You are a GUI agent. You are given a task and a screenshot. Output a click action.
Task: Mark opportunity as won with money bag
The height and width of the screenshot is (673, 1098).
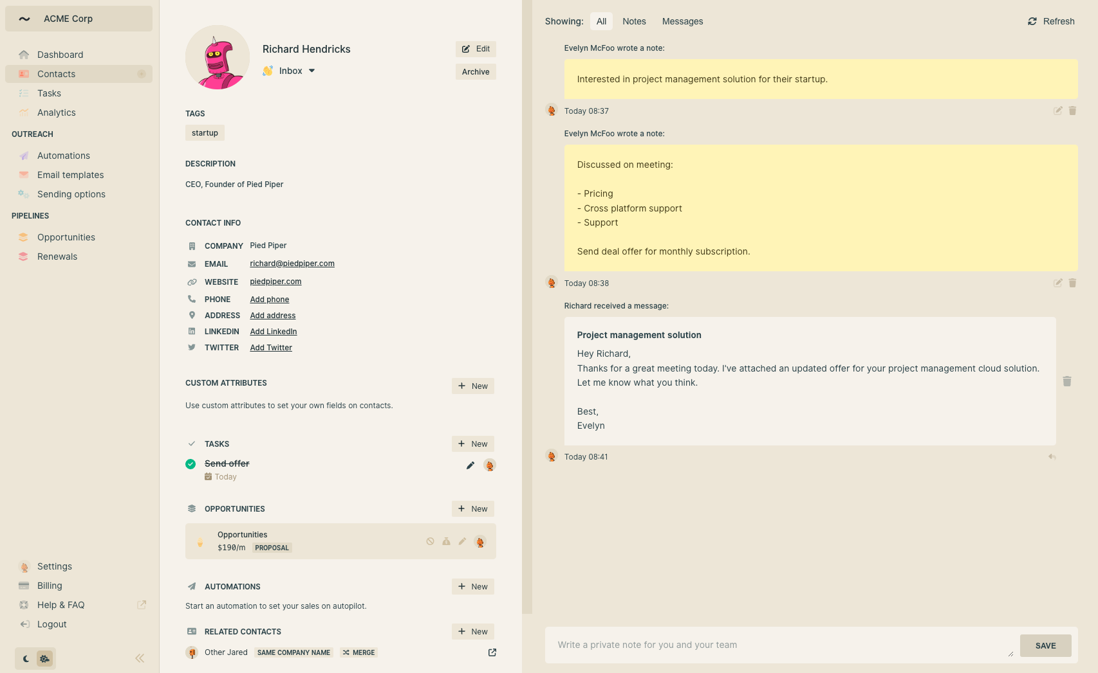click(x=446, y=541)
